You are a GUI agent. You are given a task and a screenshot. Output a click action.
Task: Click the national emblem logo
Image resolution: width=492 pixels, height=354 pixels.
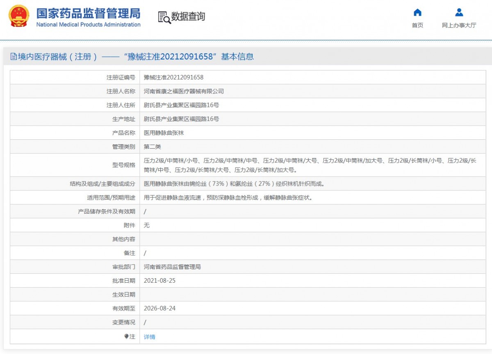[19, 16]
